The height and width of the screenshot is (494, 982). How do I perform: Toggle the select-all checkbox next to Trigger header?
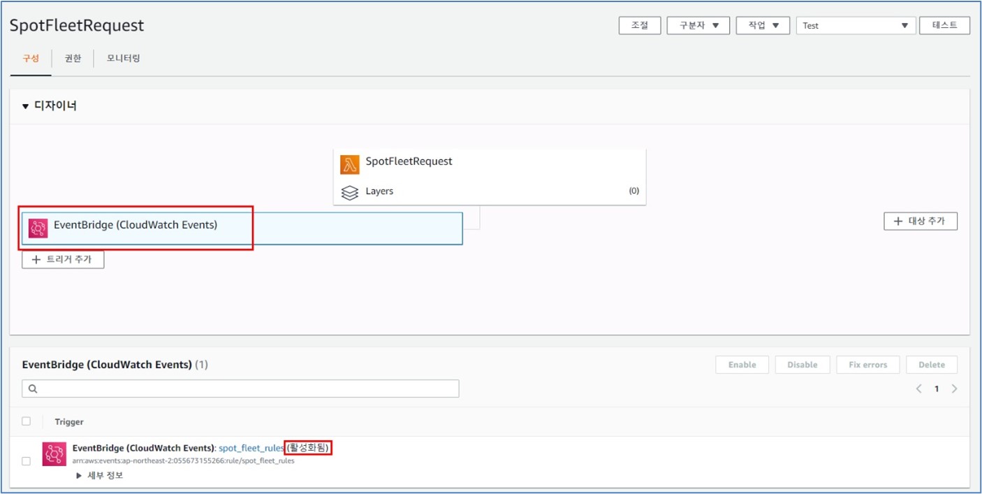pyautogui.click(x=27, y=421)
